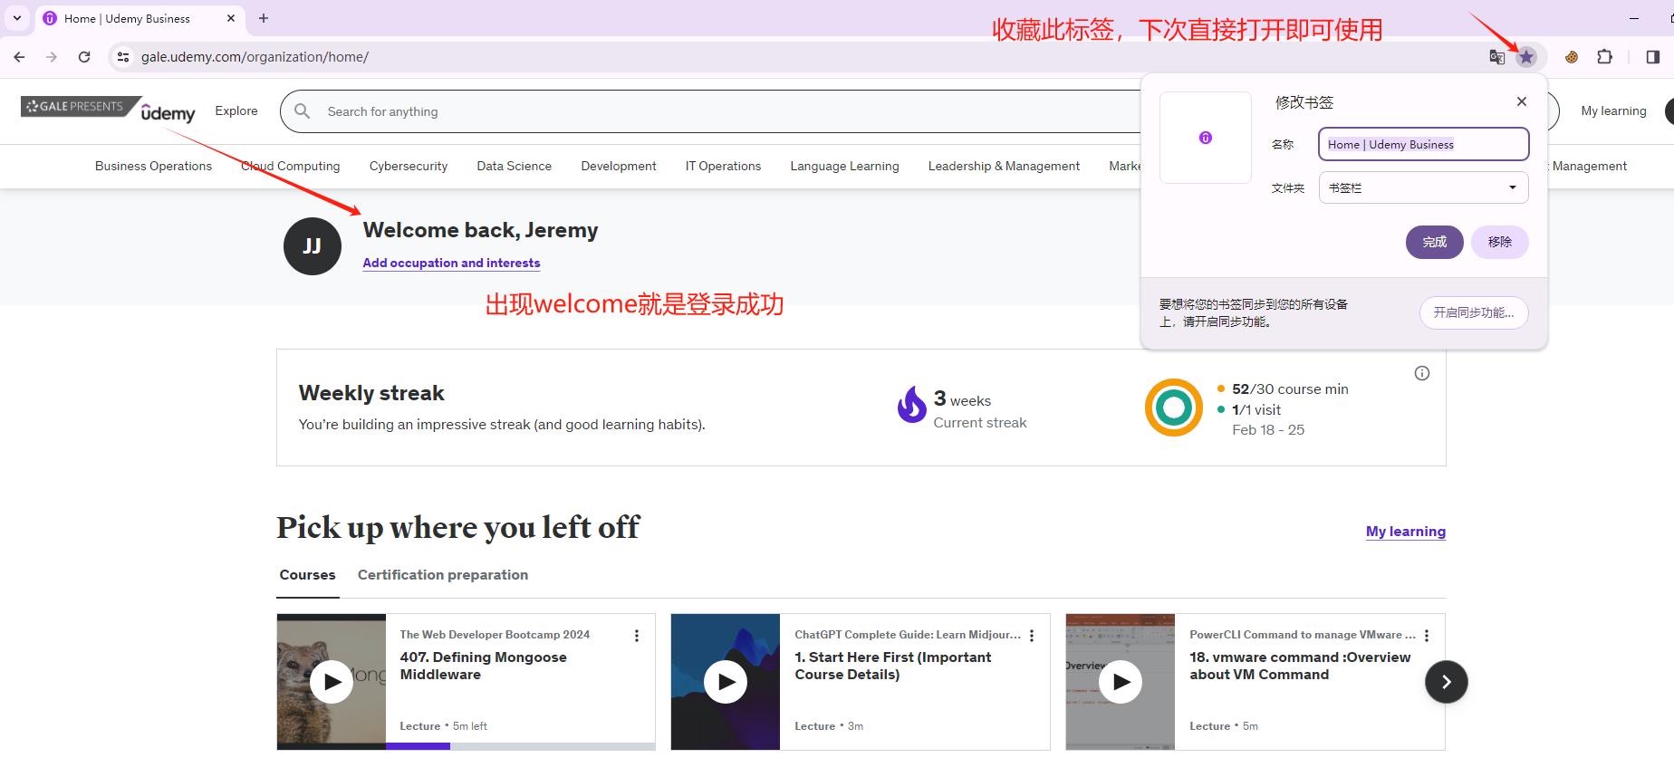Image resolution: width=1674 pixels, height=777 pixels.
Task: Toggle the browser side panel icon
Action: coord(1652,57)
